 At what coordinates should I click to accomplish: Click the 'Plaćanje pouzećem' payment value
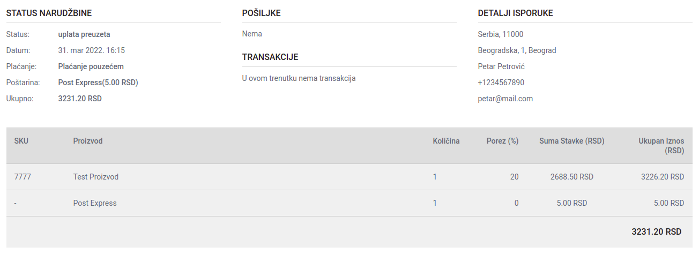(91, 66)
